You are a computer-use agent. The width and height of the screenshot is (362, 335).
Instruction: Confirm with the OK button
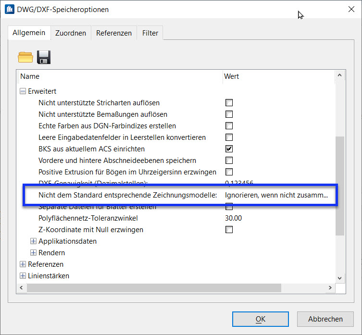[x=261, y=319]
